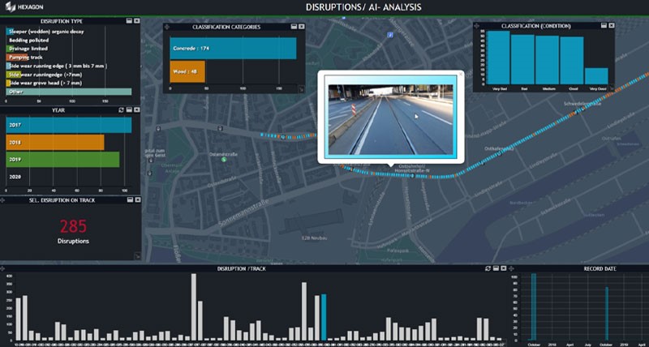The image size is (649, 347).
Task: Select the Medium condition bar
Action: pyautogui.click(x=547, y=60)
